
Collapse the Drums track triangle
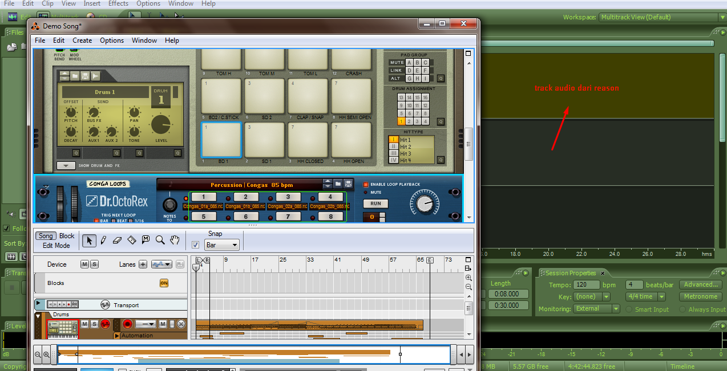point(38,316)
